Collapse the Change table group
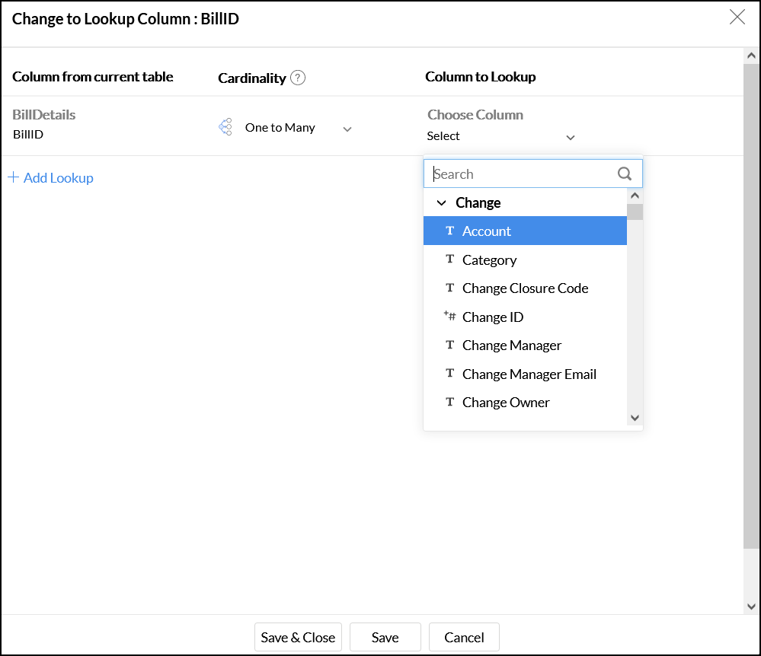Image resolution: width=761 pixels, height=656 pixels. click(x=441, y=203)
